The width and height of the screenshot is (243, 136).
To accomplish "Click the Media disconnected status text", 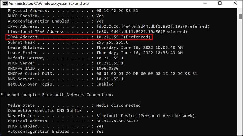I will (118, 105).
